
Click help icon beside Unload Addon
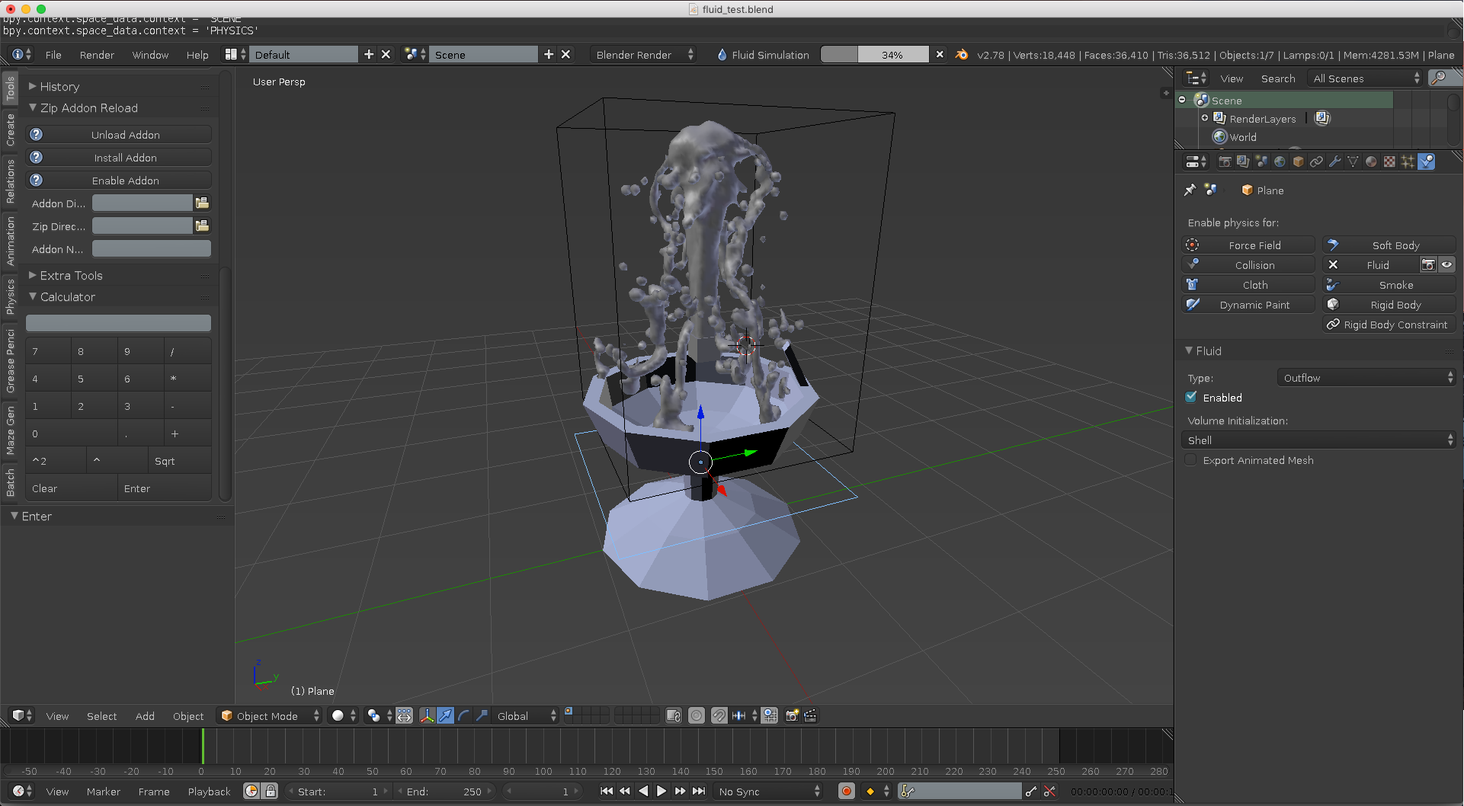pos(36,134)
